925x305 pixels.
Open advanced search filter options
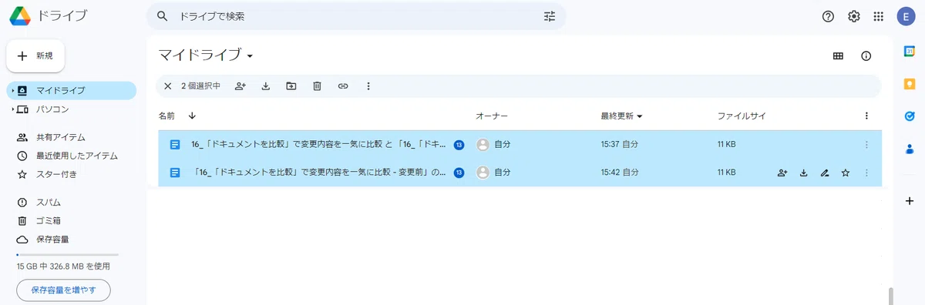(x=550, y=16)
